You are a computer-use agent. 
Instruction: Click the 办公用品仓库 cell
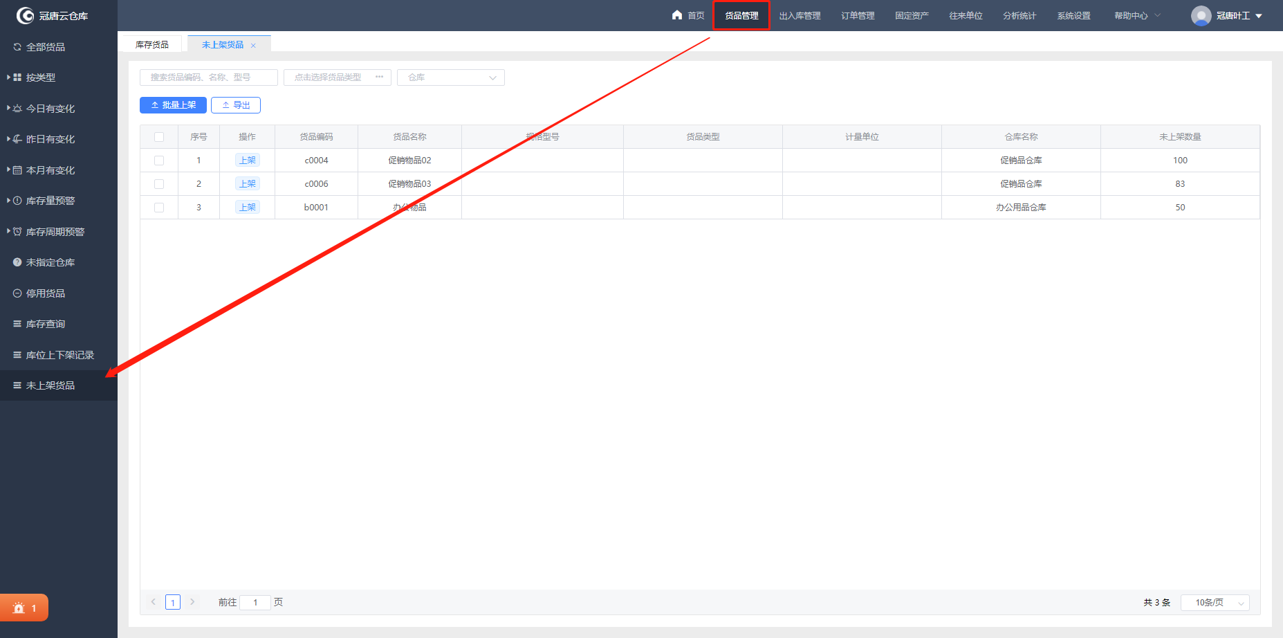point(1021,208)
